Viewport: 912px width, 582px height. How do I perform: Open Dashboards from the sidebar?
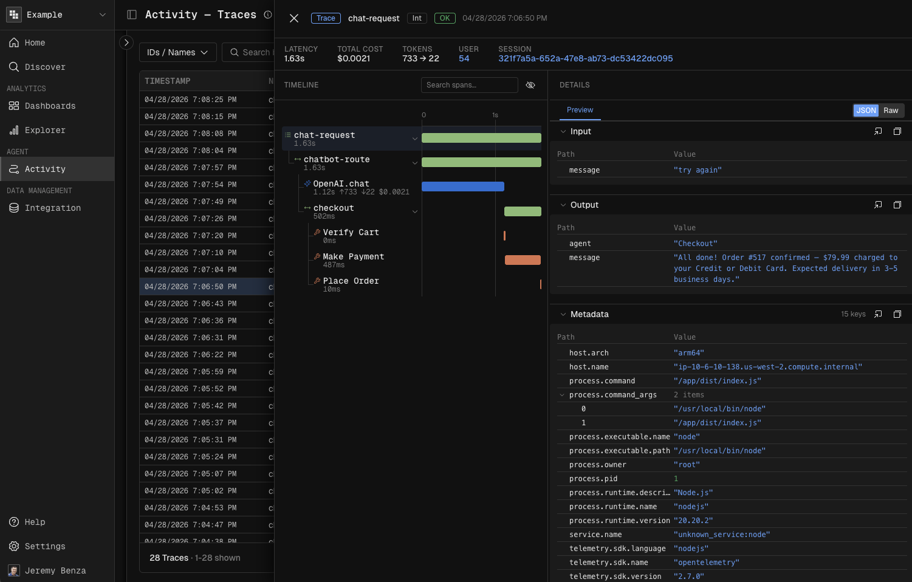pos(50,106)
